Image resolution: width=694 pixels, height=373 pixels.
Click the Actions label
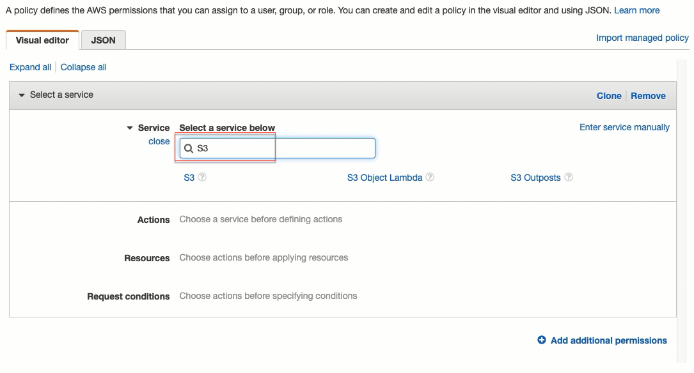click(154, 220)
